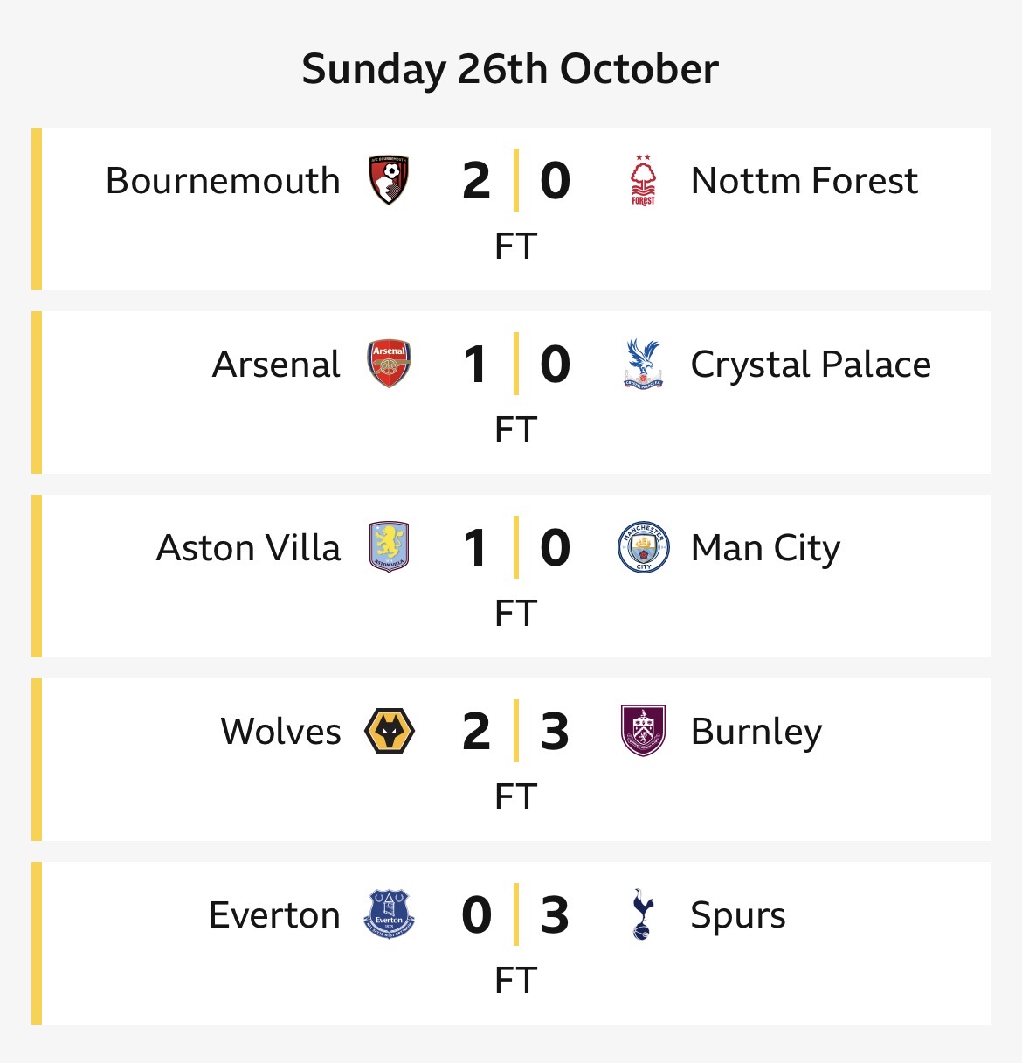This screenshot has width=1022, height=1063.
Task: Open the Everton team name link
Action: click(274, 915)
